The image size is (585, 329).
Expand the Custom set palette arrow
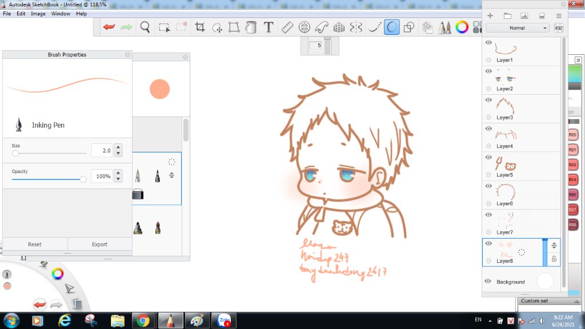coord(576,302)
